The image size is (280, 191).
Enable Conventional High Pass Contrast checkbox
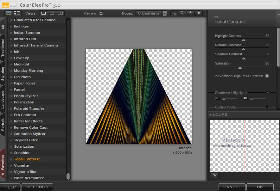coord(267,76)
